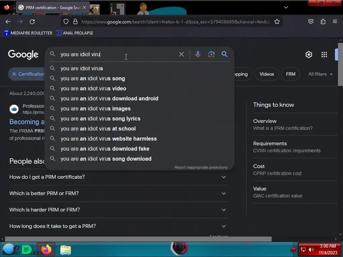Click the horizontal page scrollbar
Viewport: 343px width, 257px height.
138,239
